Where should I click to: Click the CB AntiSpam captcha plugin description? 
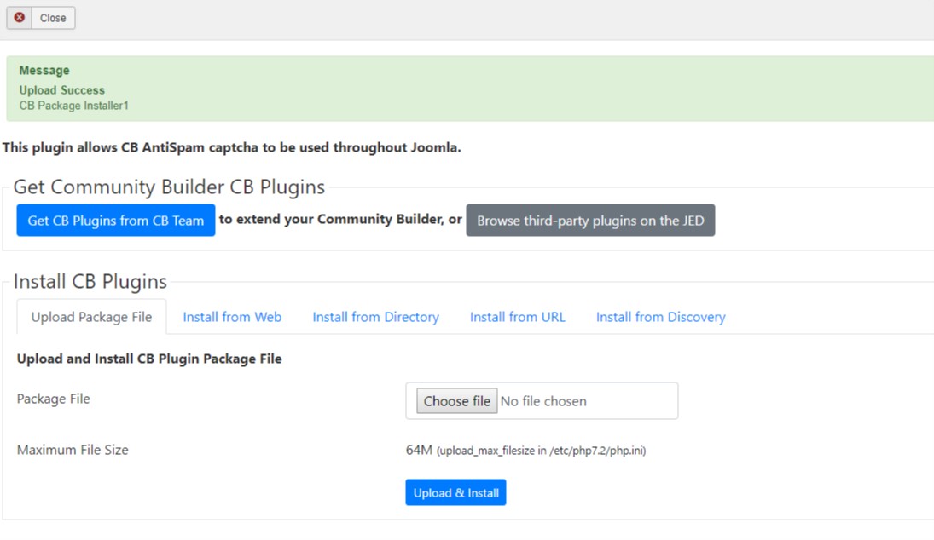tap(232, 147)
